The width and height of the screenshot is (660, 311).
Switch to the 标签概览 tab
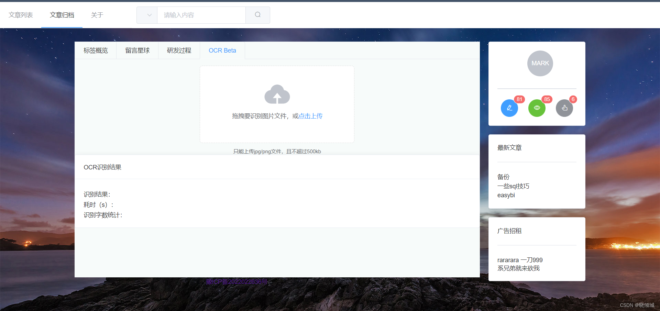point(96,51)
